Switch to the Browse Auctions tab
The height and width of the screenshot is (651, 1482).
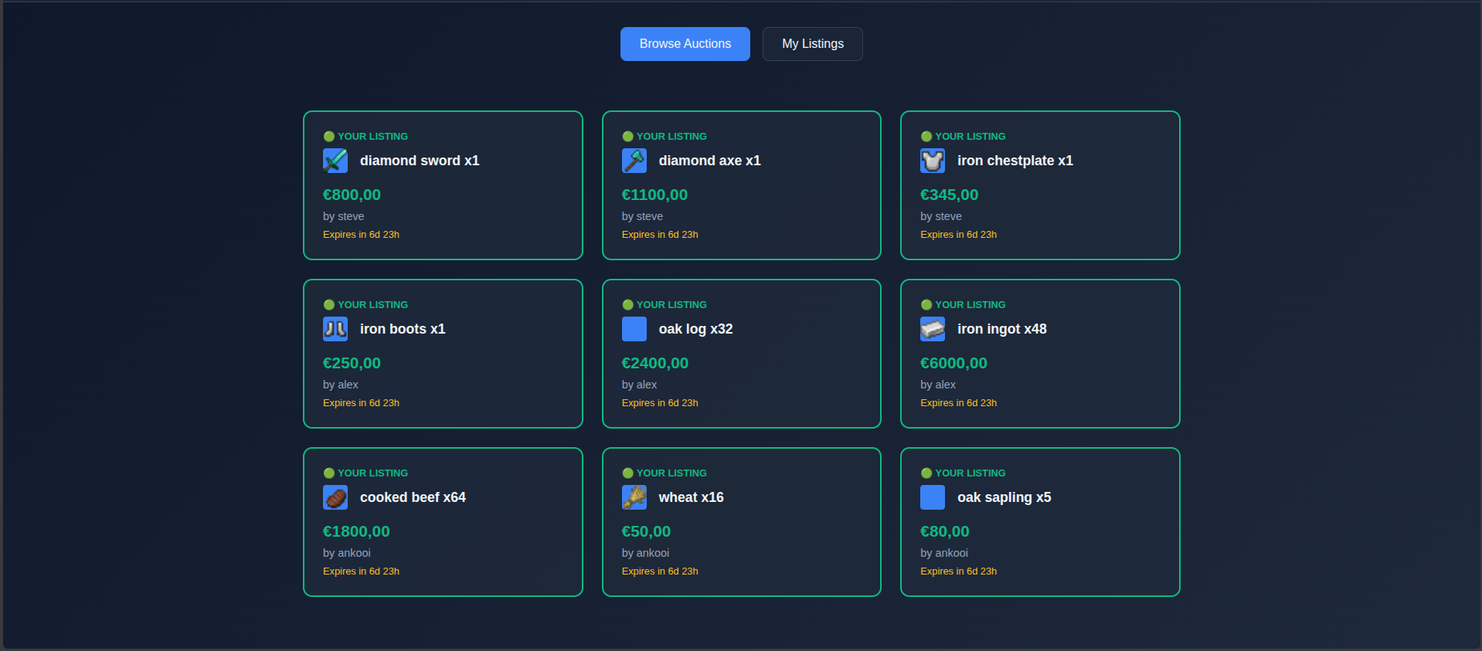(685, 44)
